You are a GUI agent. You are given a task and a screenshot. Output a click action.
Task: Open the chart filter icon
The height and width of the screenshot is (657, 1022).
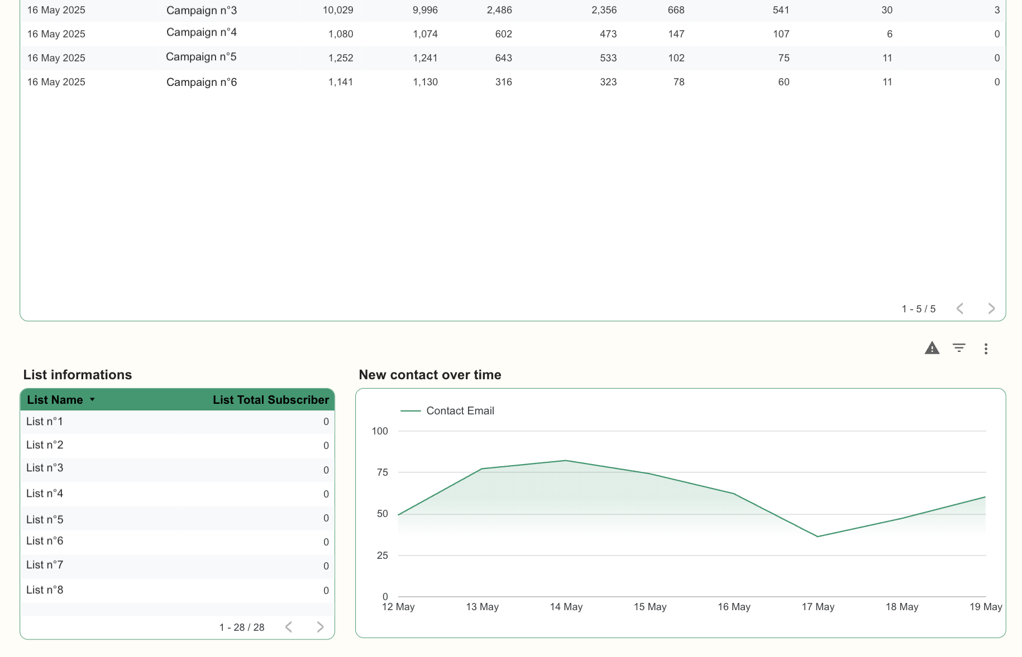click(959, 349)
